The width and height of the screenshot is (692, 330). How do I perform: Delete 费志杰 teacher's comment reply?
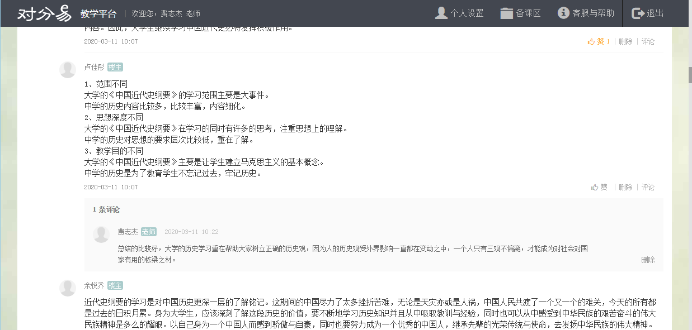pos(648,260)
